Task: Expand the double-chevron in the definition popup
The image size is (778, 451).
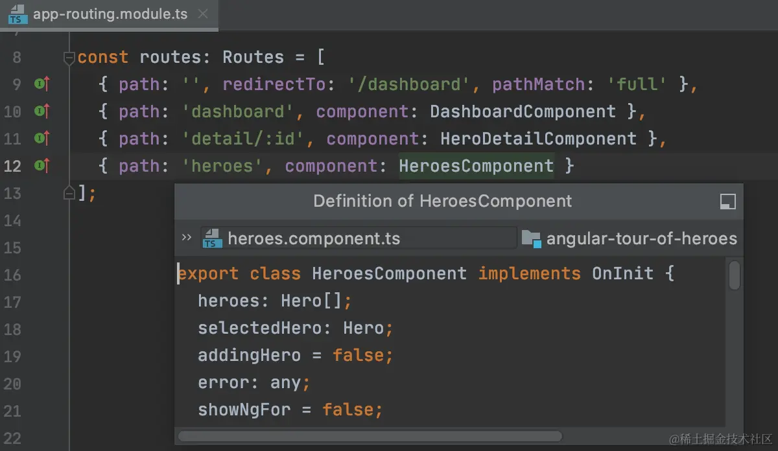Action: pyautogui.click(x=187, y=238)
